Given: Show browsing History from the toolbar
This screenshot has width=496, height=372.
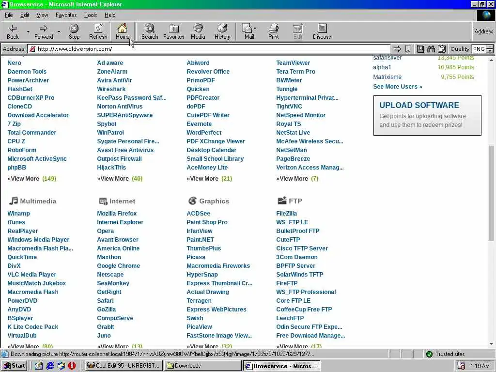Looking at the screenshot, I should 222,31.
